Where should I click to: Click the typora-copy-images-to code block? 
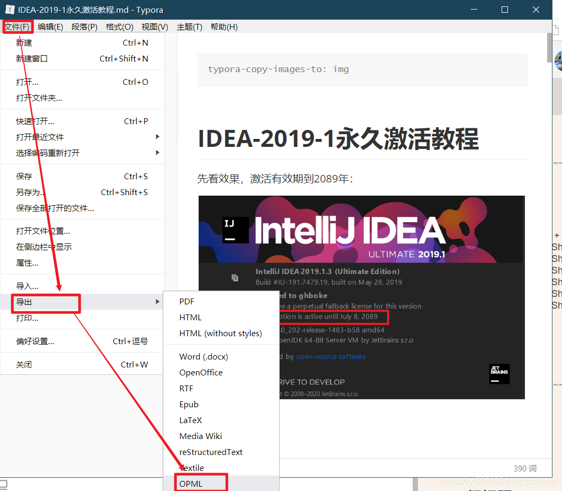click(362, 69)
